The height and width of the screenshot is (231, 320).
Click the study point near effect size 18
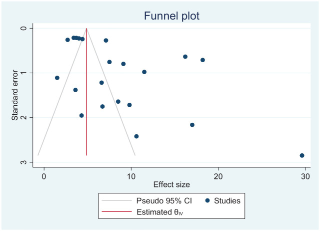(x=202, y=60)
